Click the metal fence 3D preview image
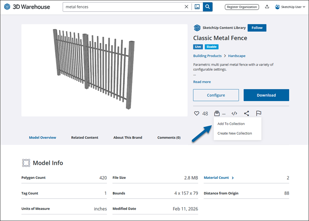The image size is (309, 221). 104,70
